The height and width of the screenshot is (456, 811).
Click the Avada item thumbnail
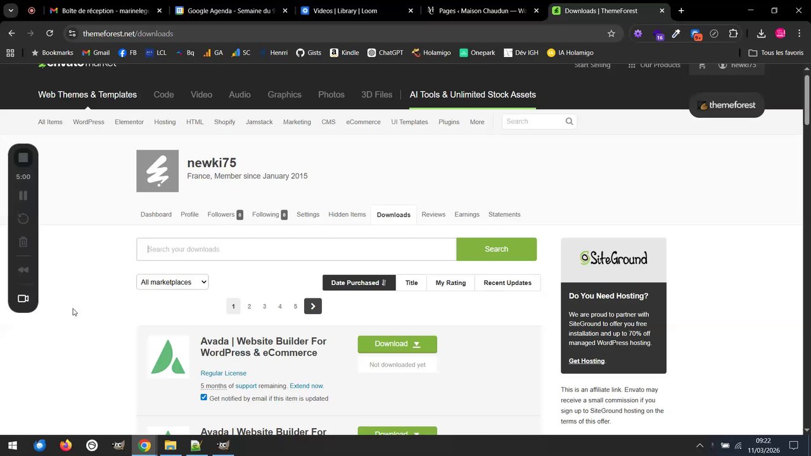point(169,357)
